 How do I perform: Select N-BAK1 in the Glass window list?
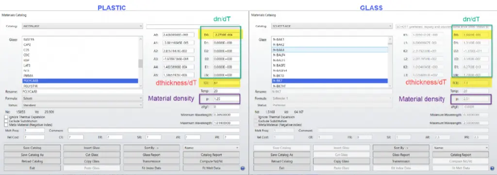tap(330, 40)
